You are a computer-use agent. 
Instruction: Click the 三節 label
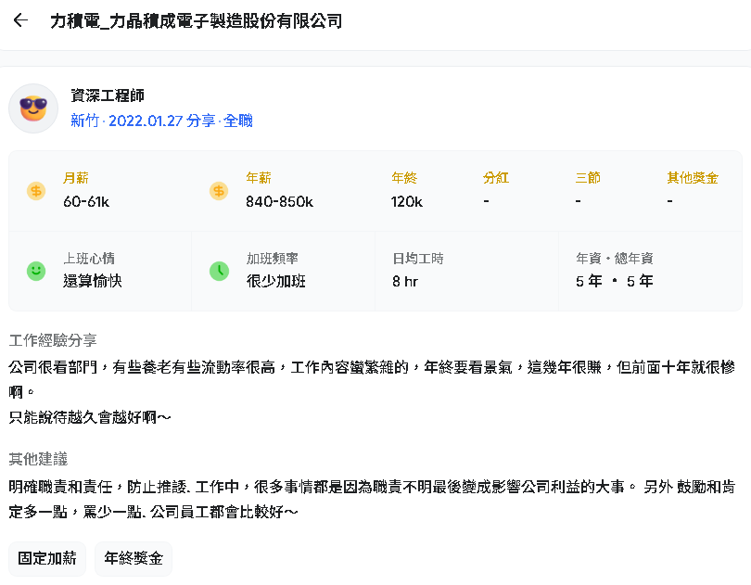click(x=588, y=178)
